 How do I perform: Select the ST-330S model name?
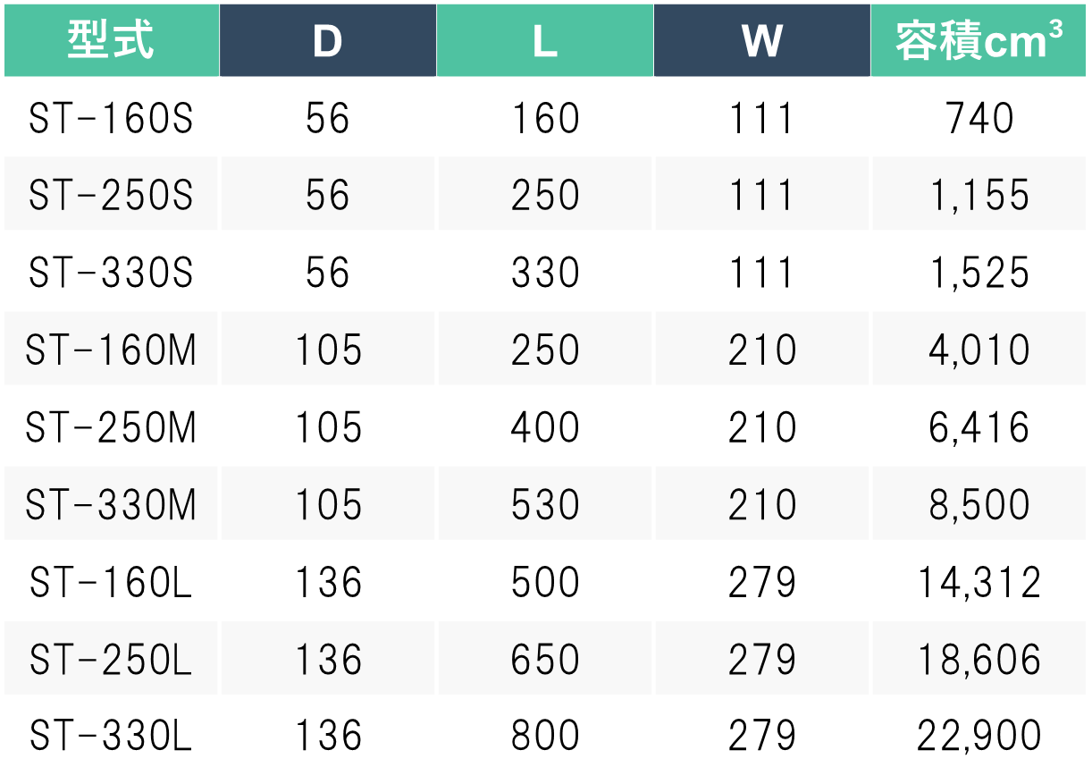click(x=111, y=273)
